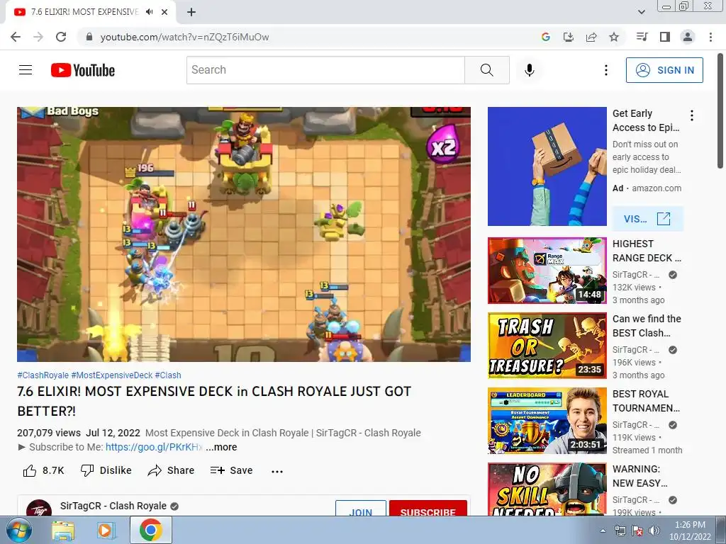Open the media player taskbar icon

[106, 531]
